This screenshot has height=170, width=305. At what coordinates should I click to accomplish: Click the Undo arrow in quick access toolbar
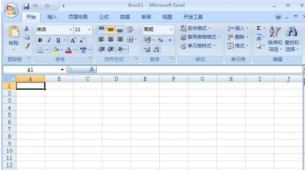pos(35,6)
